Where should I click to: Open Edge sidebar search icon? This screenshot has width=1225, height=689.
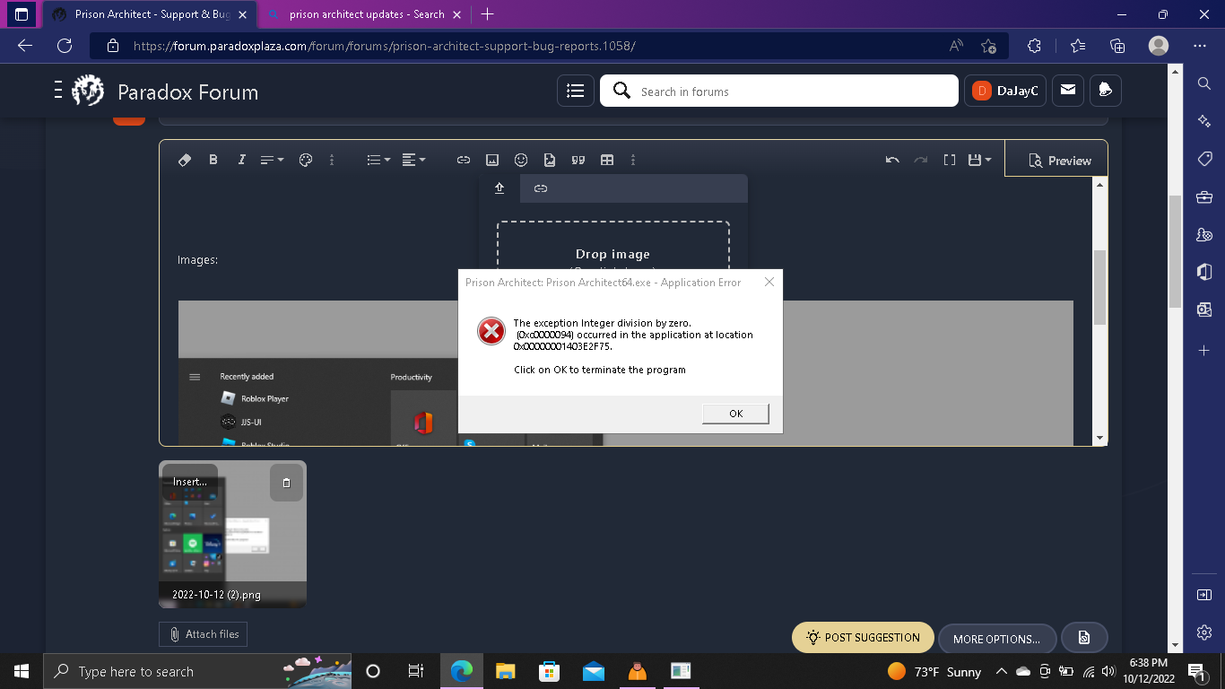point(1204,83)
